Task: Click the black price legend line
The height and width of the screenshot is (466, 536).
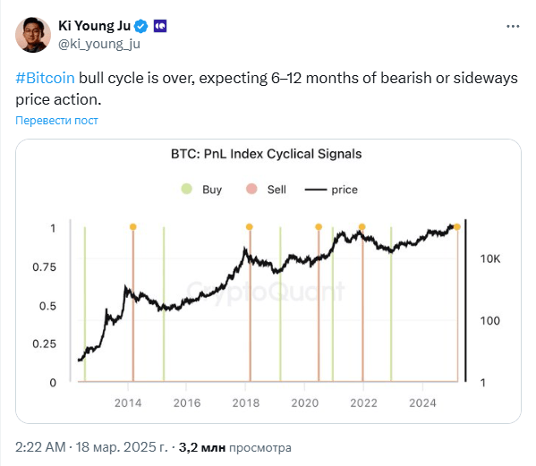Action: pyautogui.click(x=316, y=190)
